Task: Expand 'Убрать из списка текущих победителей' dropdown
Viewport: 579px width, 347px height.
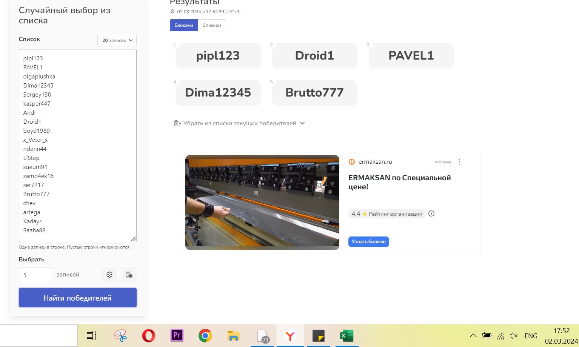Action: click(239, 123)
